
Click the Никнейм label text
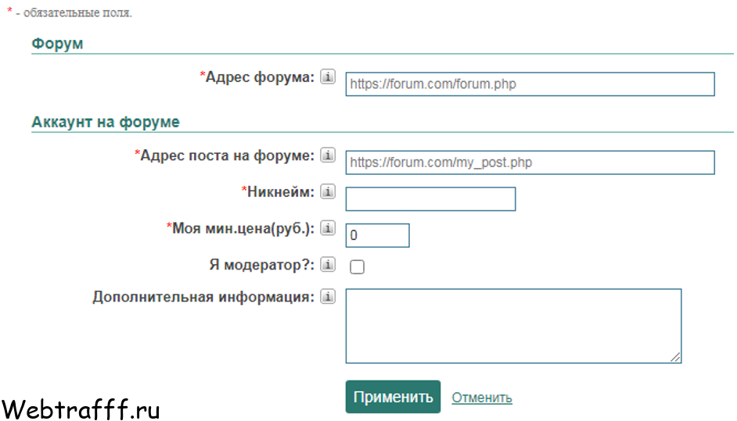coord(277,192)
